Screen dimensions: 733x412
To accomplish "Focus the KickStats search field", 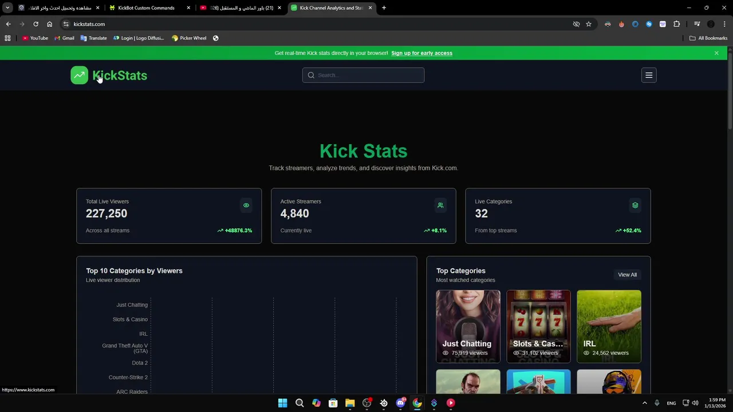I will (363, 75).
